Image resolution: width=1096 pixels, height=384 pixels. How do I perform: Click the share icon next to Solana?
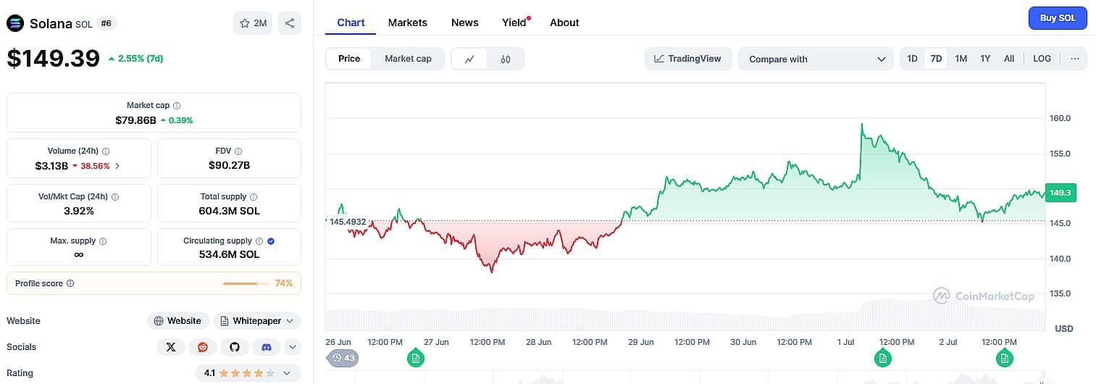coord(290,23)
